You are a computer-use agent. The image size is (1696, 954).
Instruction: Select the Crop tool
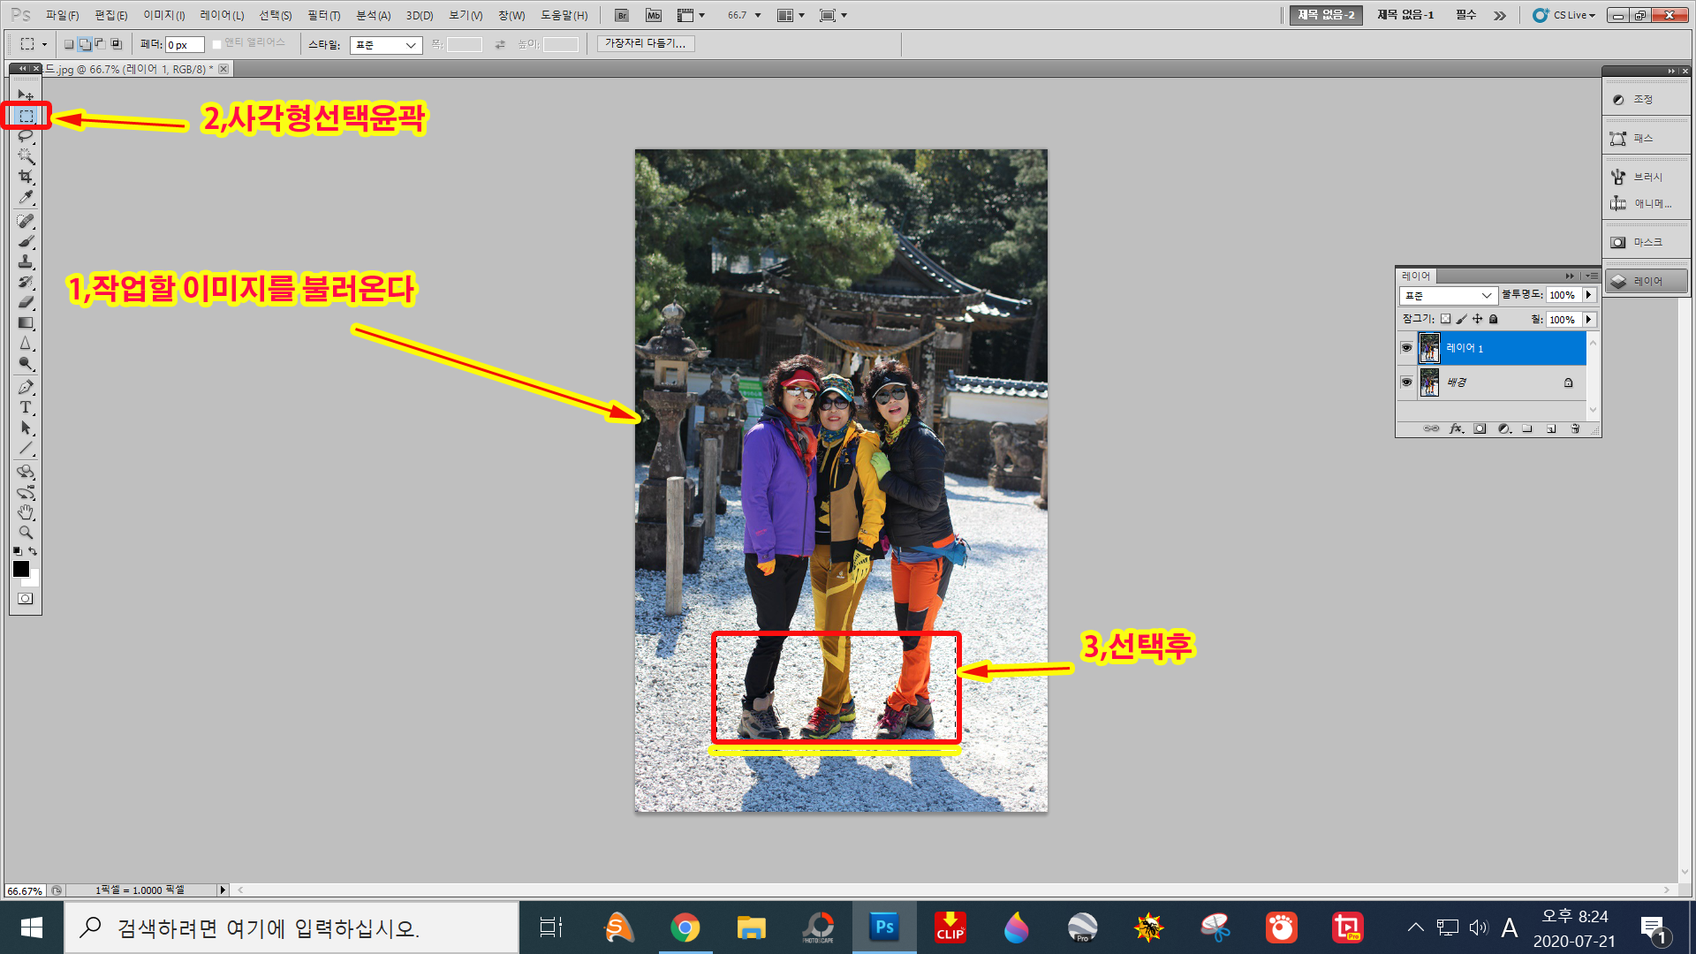tap(26, 177)
